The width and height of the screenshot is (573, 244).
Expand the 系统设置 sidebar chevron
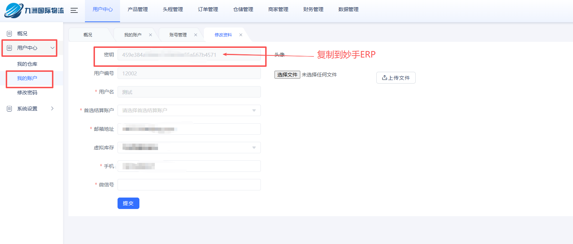coord(52,109)
